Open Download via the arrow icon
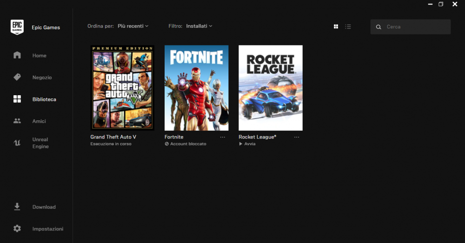Image resolution: width=465 pixels, height=243 pixels. click(17, 207)
